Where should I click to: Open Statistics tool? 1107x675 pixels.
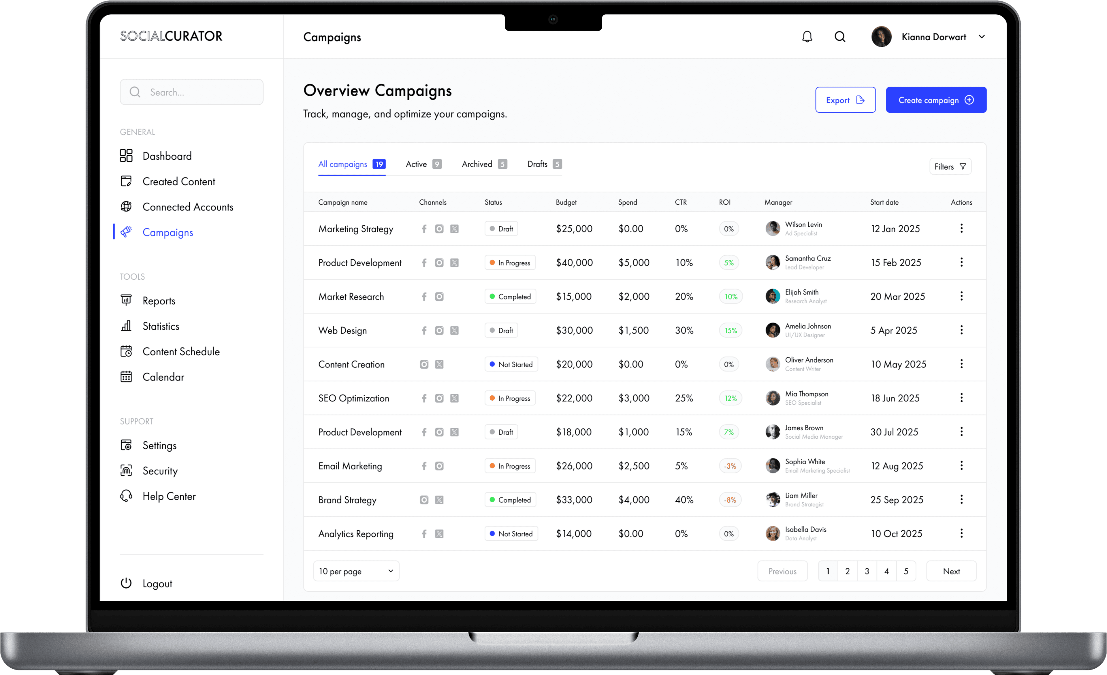tap(150, 326)
